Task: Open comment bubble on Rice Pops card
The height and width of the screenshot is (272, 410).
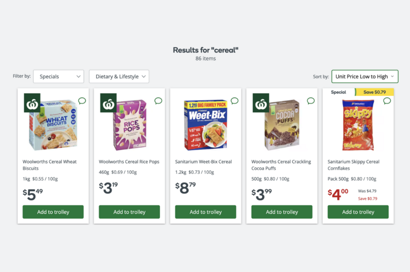Action: tap(158, 101)
